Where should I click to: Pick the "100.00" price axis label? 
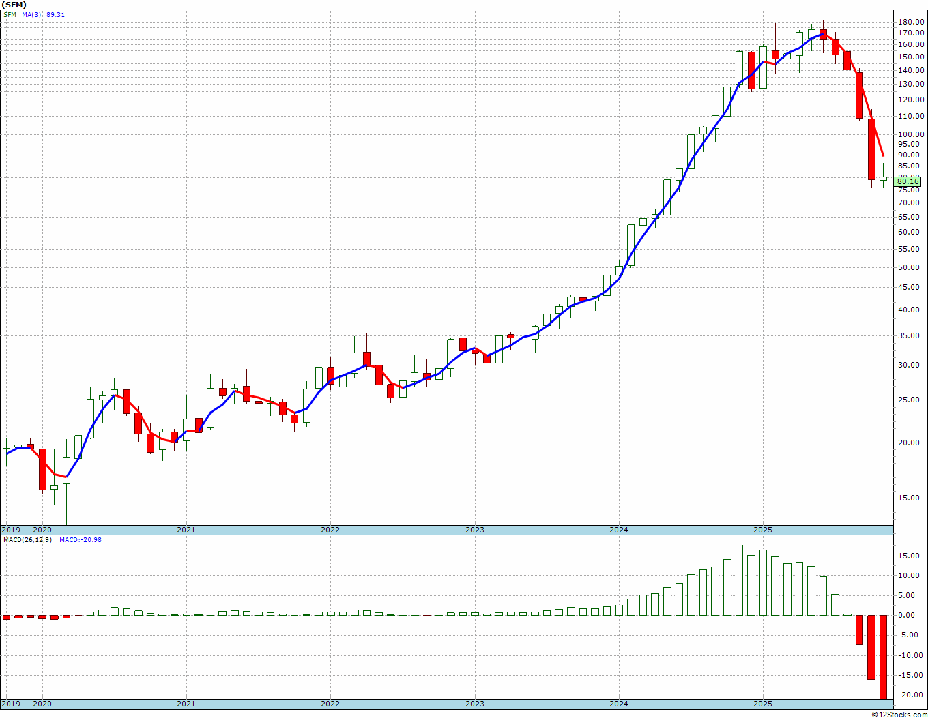(911, 134)
